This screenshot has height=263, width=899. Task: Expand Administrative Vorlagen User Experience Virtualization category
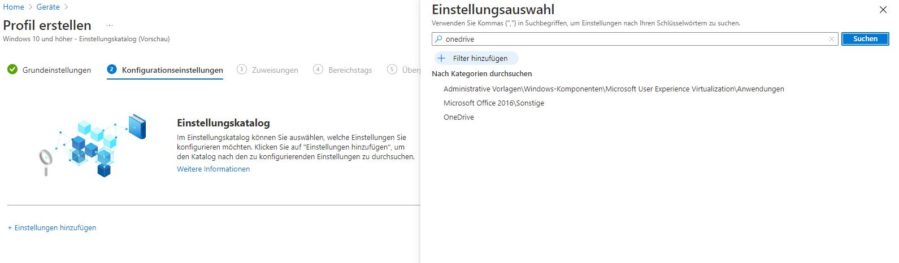[x=613, y=89]
